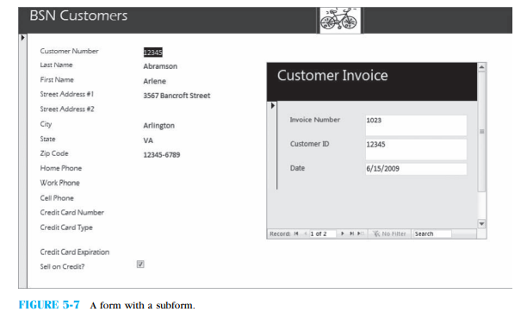Click the Sell on Credit? label
This screenshot has width=521, height=318.
62,266
